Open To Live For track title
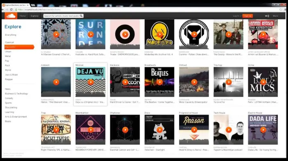 click(219, 102)
